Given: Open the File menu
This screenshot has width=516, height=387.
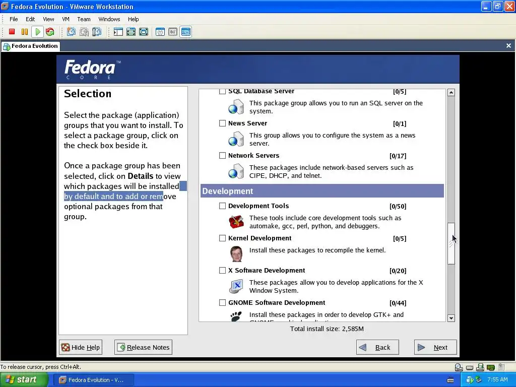Looking at the screenshot, I should [14, 19].
